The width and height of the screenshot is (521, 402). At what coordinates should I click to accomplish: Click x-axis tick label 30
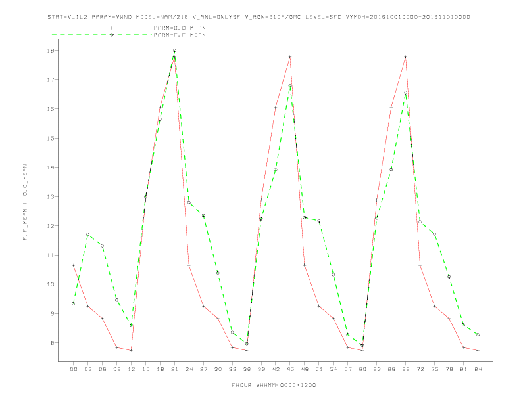[218, 369]
